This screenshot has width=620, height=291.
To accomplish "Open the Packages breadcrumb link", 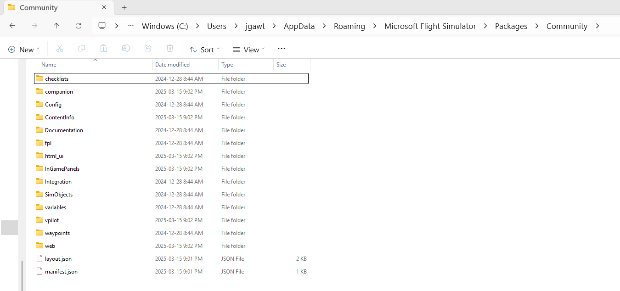I will (511, 26).
